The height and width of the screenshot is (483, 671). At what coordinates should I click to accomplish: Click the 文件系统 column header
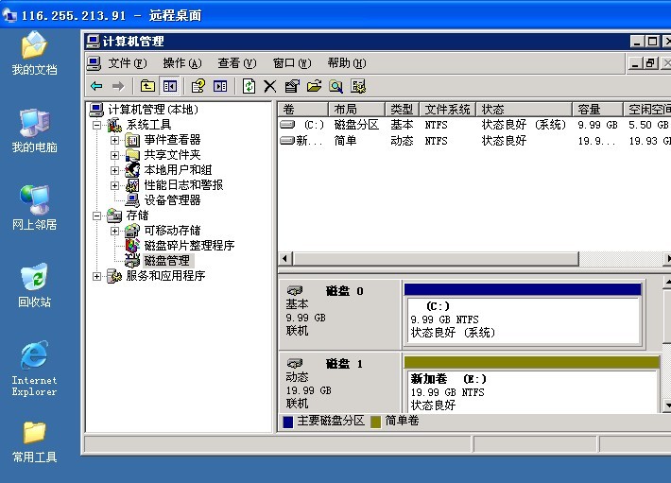pyautogui.click(x=447, y=110)
